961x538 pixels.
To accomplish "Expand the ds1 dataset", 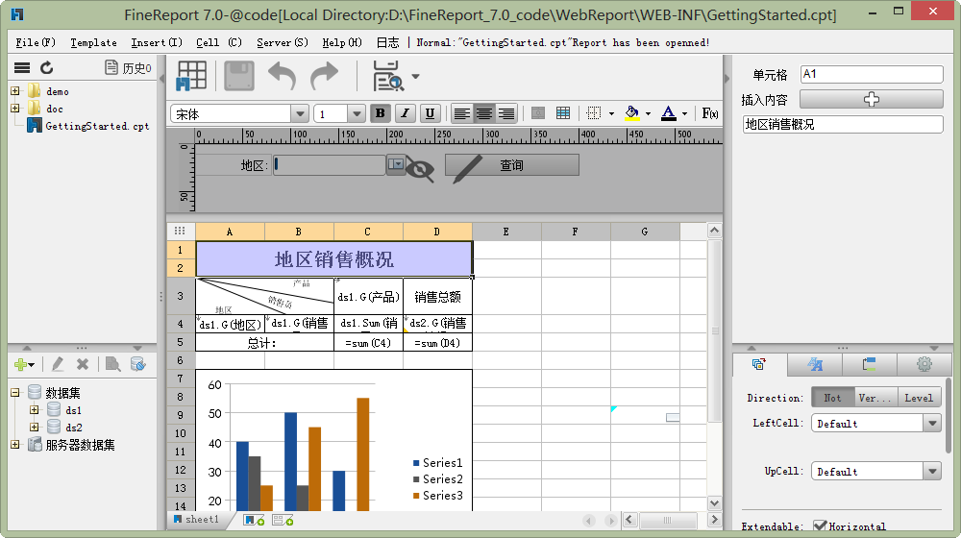I will tap(35, 409).
